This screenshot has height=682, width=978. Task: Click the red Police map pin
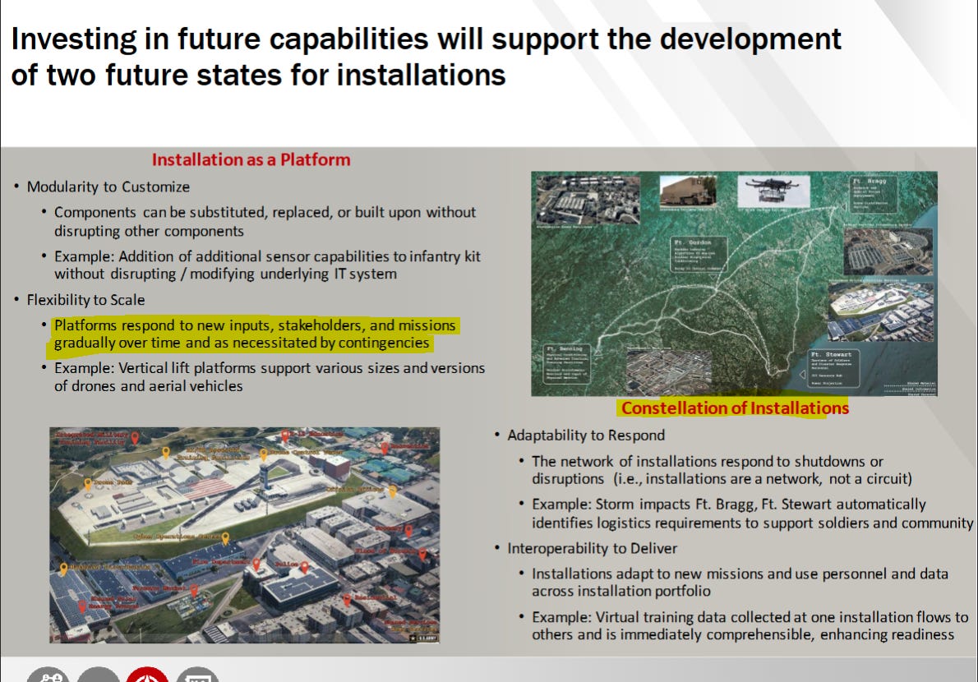pos(304,567)
